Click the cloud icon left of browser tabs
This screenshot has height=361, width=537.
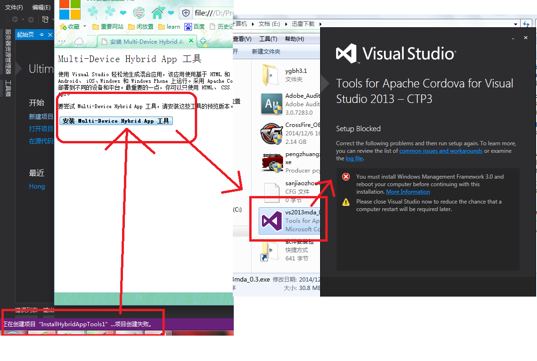(x=79, y=41)
